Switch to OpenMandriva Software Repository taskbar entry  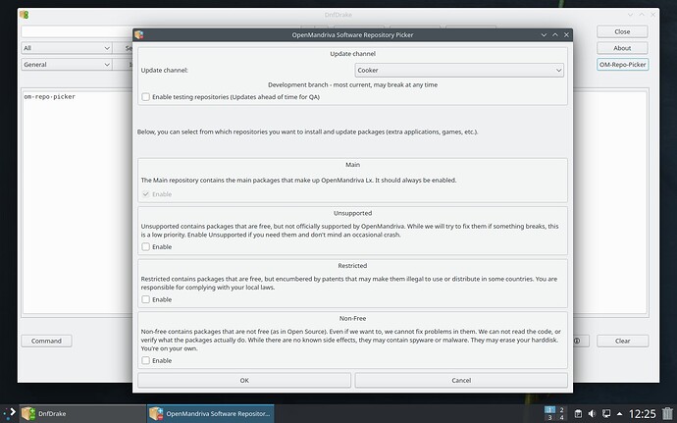tap(211, 413)
